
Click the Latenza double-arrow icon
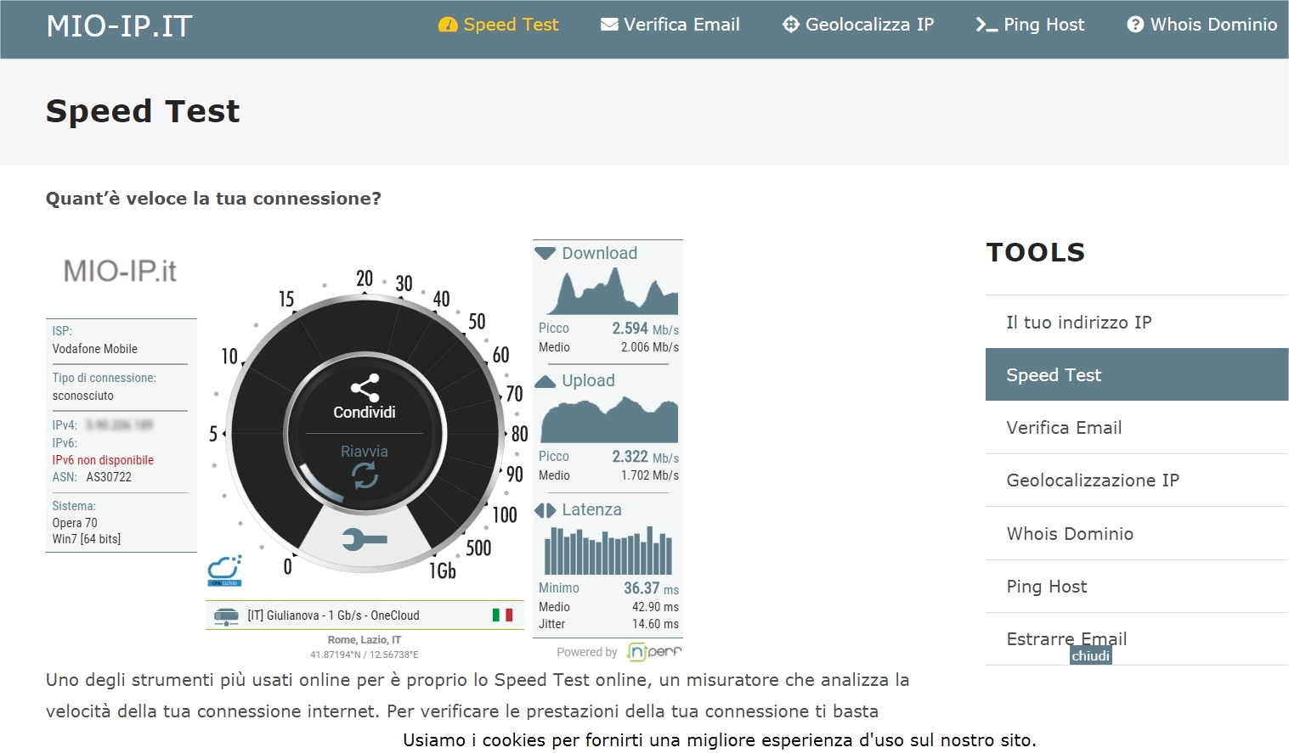546,510
